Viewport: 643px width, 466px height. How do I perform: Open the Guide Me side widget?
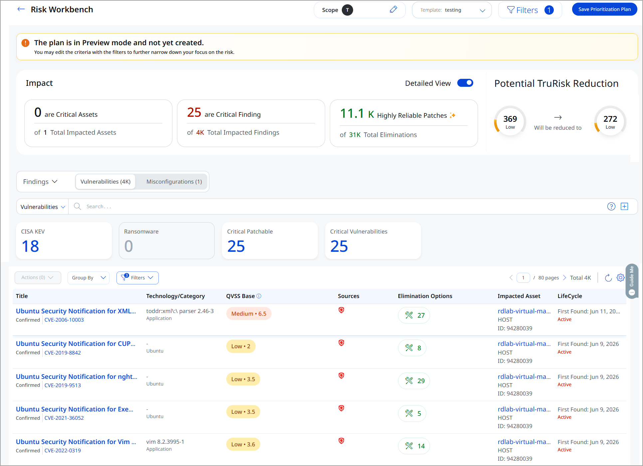point(632,280)
